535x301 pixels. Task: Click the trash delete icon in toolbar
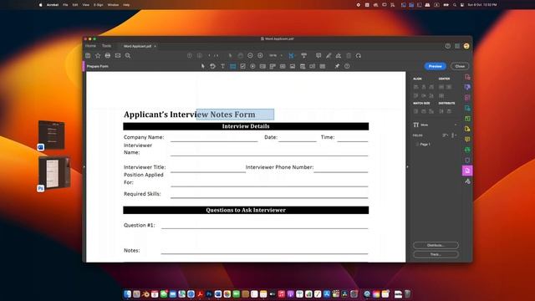click(x=349, y=56)
